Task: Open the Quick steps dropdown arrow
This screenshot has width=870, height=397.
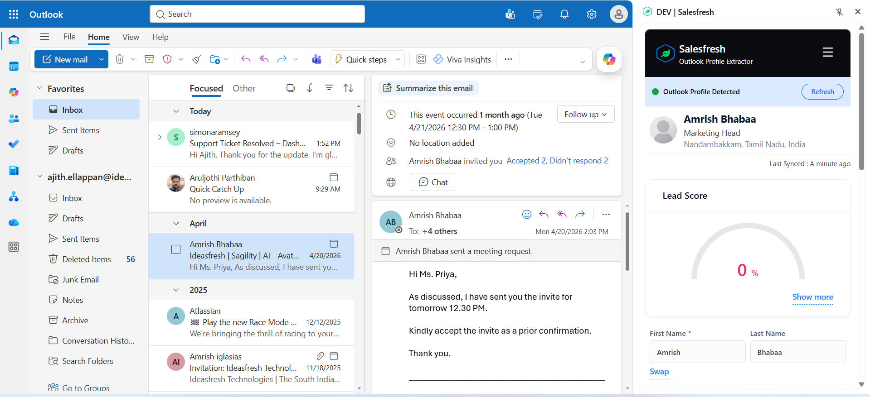Action: click(398, 59)
